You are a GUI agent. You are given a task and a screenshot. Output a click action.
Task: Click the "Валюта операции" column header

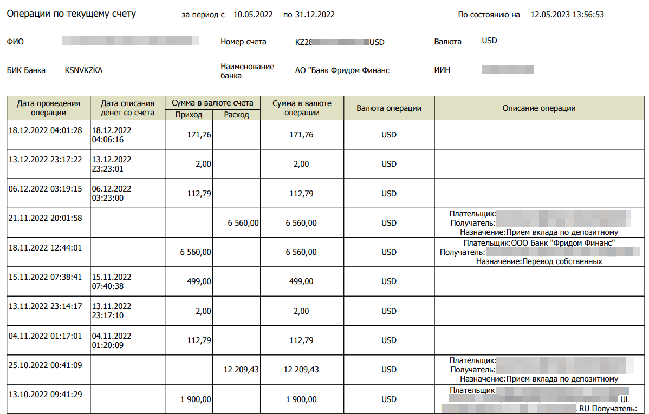(388, 108)
